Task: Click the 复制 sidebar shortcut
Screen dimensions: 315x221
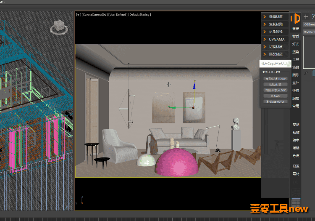Action: point(296,125)
